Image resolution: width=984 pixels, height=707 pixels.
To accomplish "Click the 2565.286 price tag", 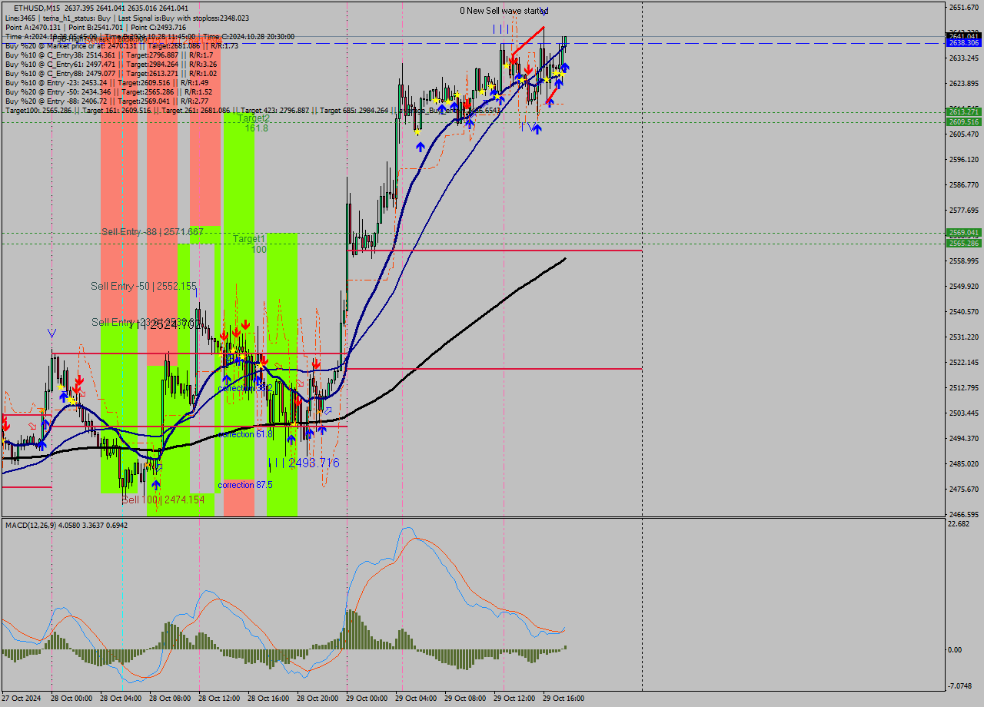I will tap(963, 244).
